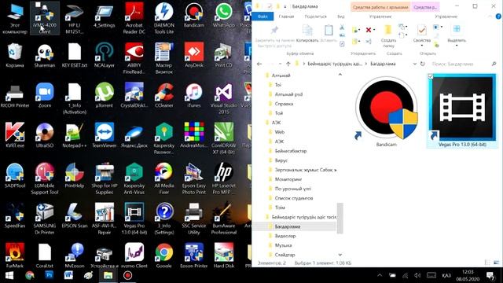The height and width of the screenshot is (283, 503).
Task: Open Acrobat Reader DC shortcut
Action: [x=134, y=18]
